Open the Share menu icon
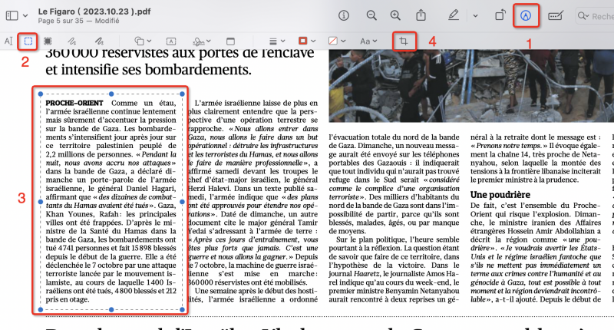The image size is (614, 330). point(421,15)
